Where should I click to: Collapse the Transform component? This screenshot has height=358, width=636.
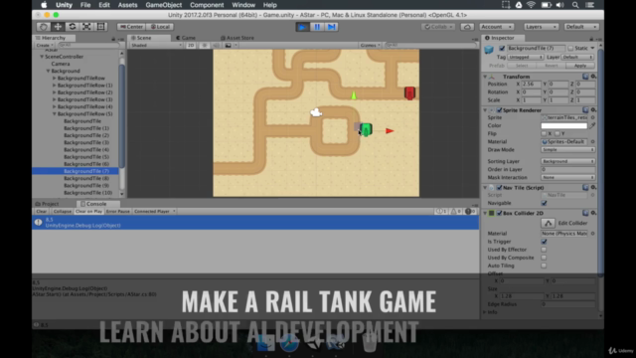pos(485,77)
